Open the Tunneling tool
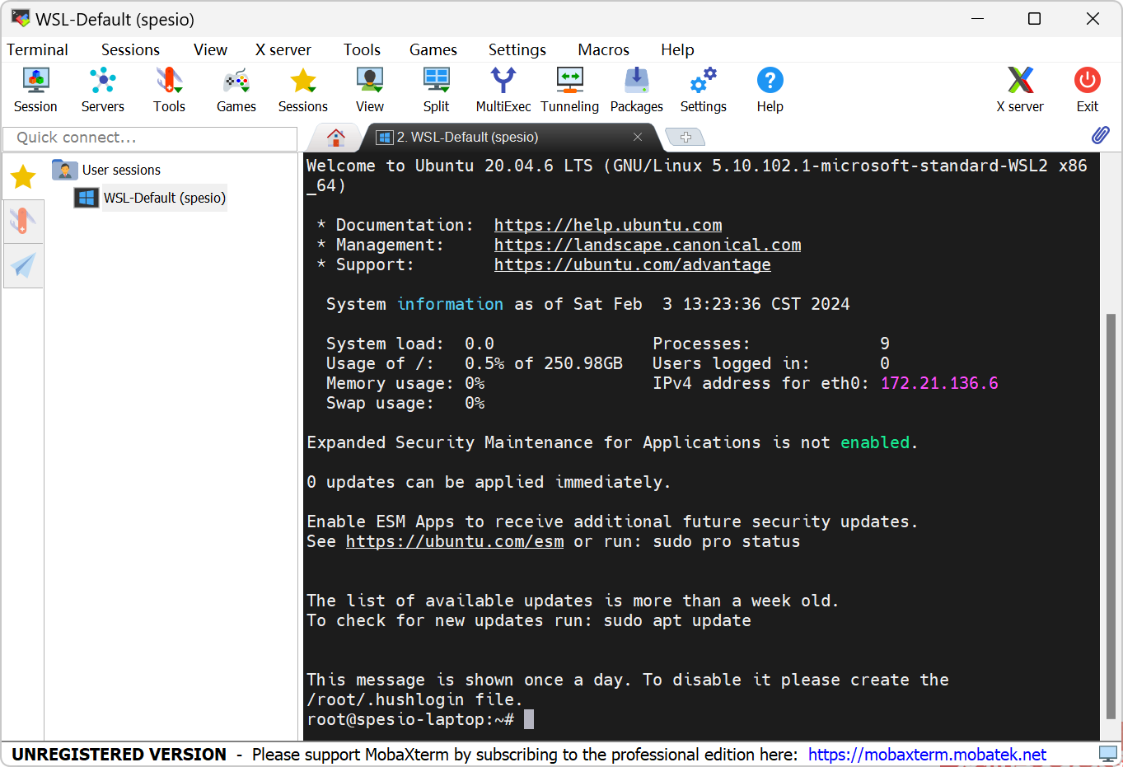 coord(569,89)
